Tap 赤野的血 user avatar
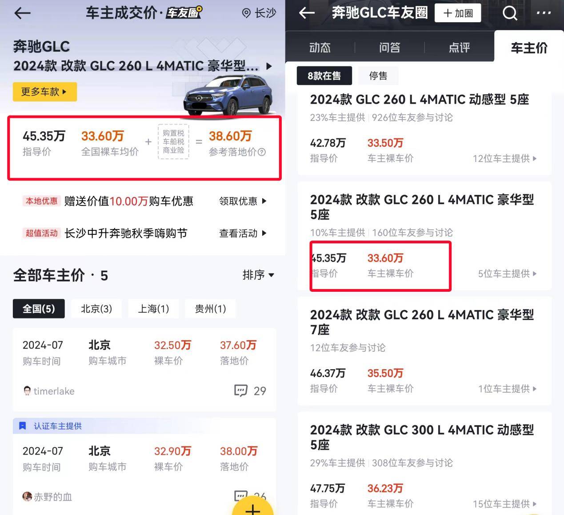Screen dimensions: 564x515 click(x=27, y=496)
